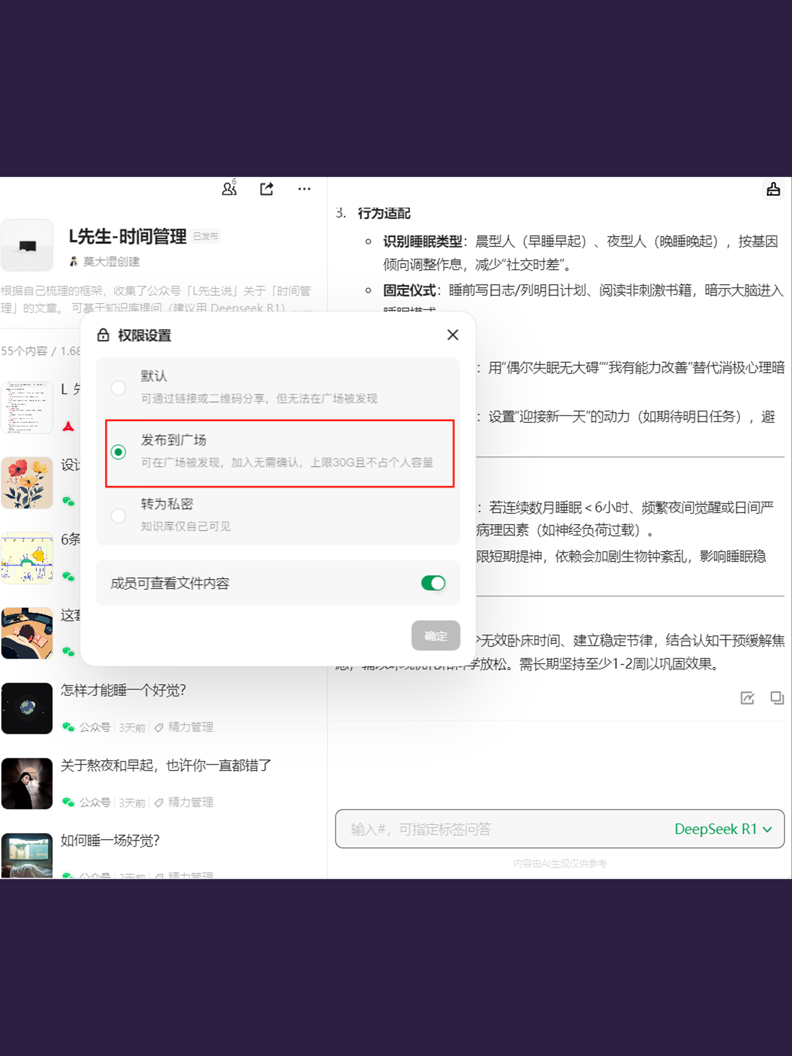This screenshot has width=792, height=1056.
Task: Close the 权限设置 dialog
Action: 452,335
